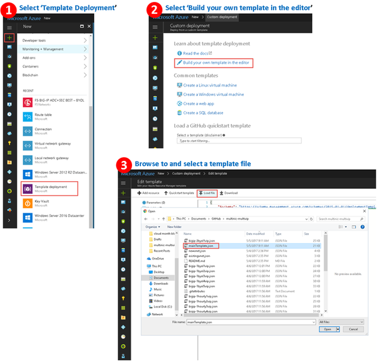Open the orange Key Vault icon
379x363 pixels.
click(28, 203)
